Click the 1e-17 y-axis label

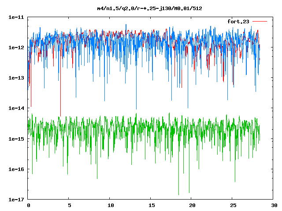[16, 200]
